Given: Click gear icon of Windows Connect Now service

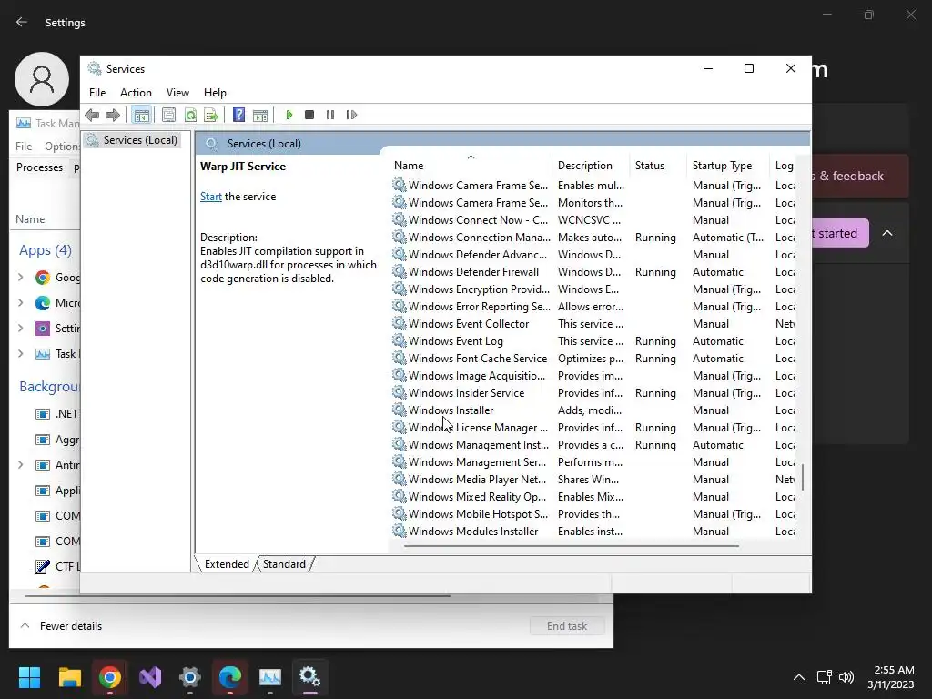Looking at the screenshot, I should pos(400,219).
